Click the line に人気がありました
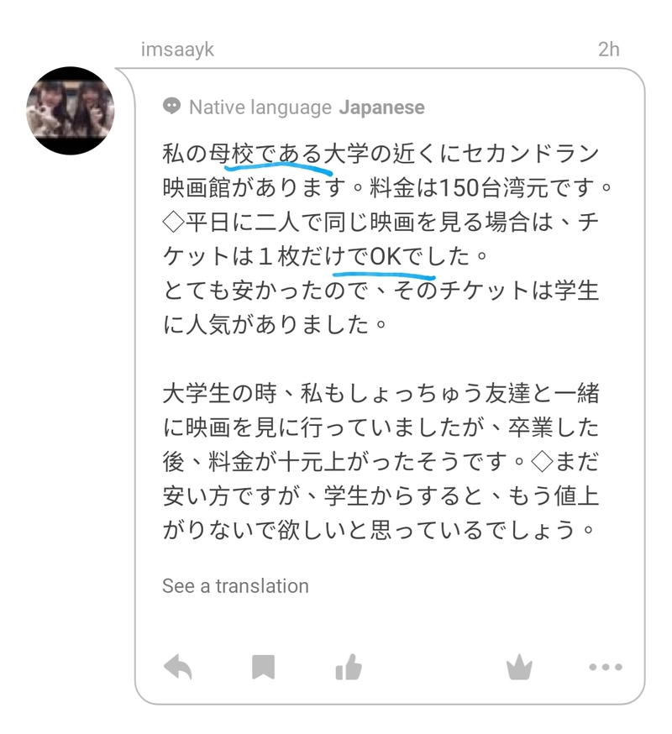The height and width of the screenshot is (734, 672). 275,325
